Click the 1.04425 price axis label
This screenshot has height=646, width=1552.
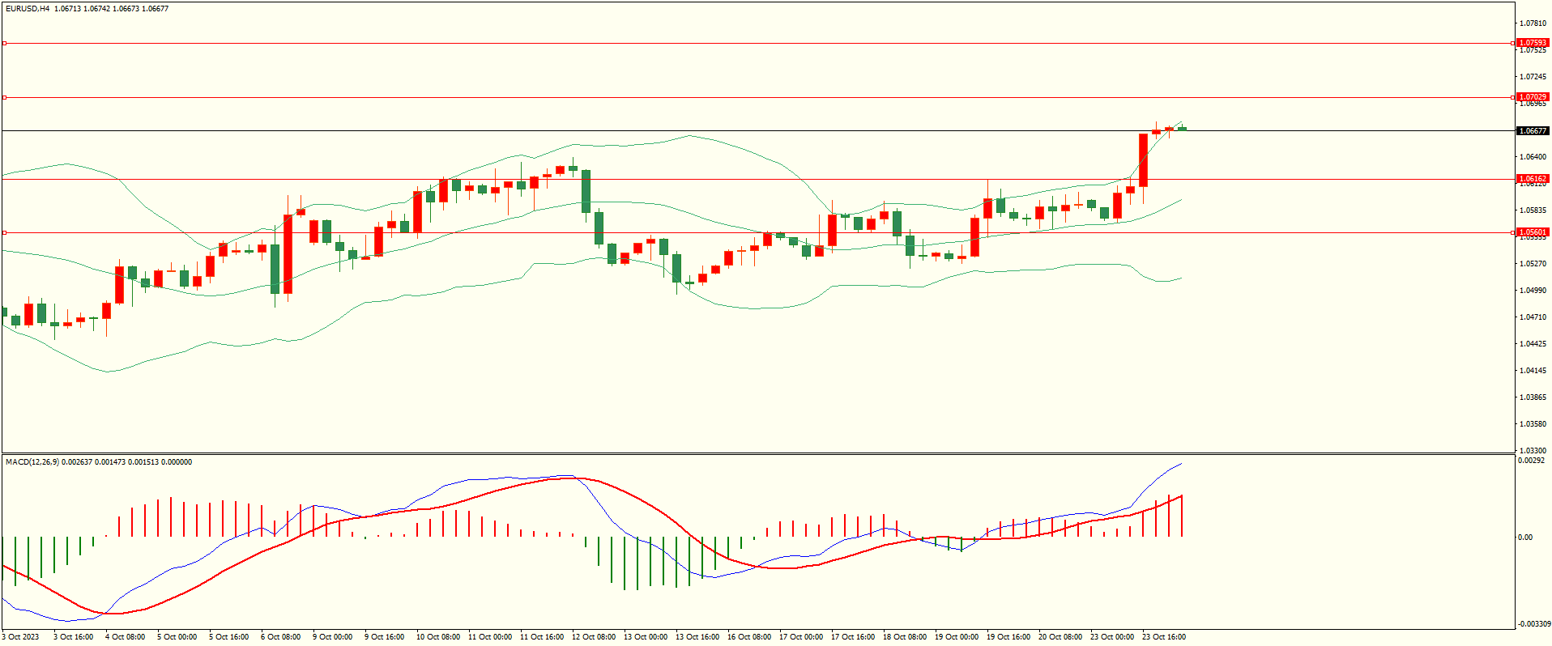click(1533, 344)
